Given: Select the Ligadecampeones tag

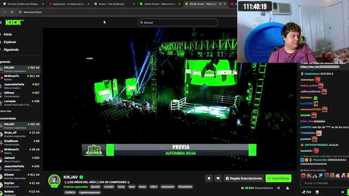Looking at the screenshot, I should click(x=89, y=192).
